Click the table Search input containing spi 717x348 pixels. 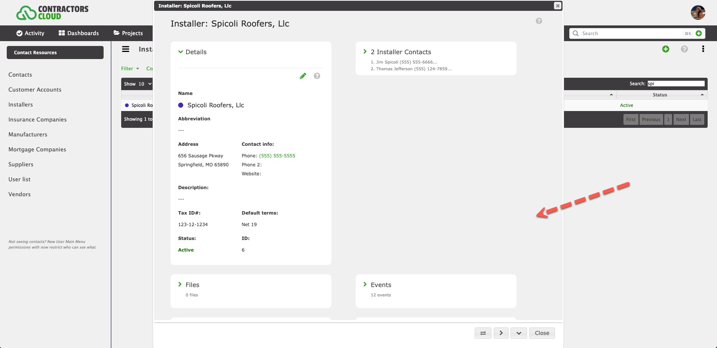tap(676, 84)
